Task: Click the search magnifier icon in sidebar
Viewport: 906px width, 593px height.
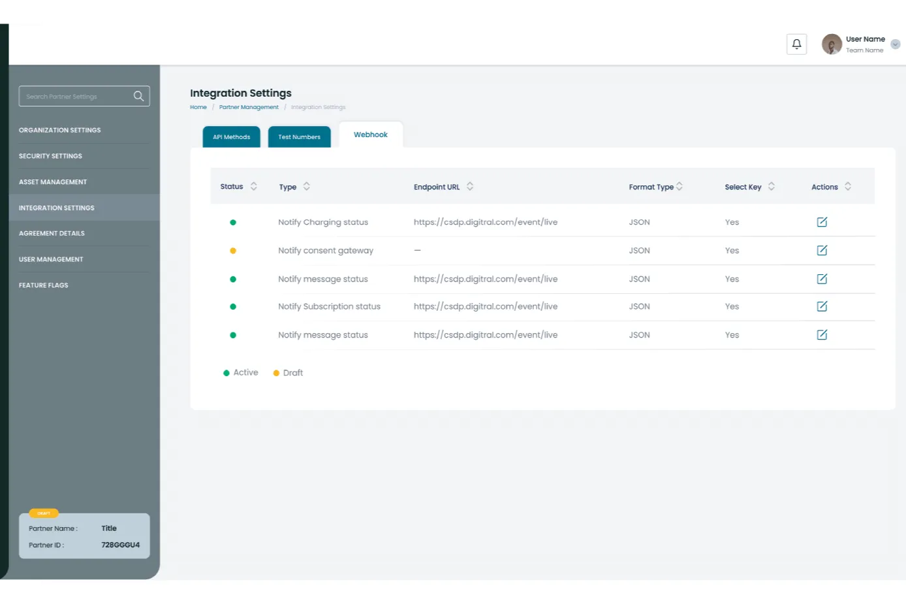Action: 138,96
